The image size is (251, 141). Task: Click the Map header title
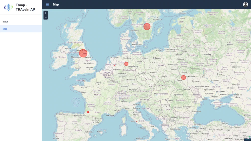point(56,5)
